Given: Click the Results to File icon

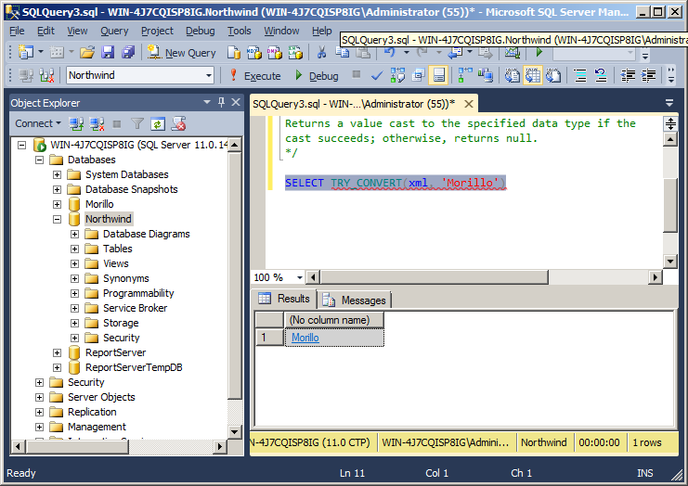Looking at the screenshot, I should point(553,75).
